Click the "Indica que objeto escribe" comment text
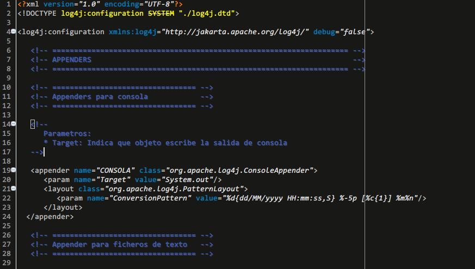Image resolution: width=475 pixels, height=269 pixels. pos(141,143)
